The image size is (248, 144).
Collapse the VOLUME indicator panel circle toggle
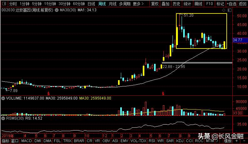(x=3, y=98)
